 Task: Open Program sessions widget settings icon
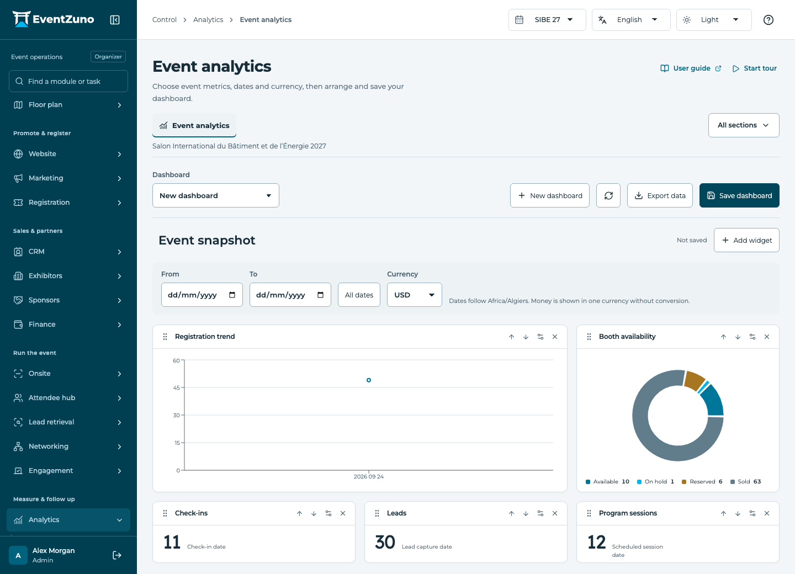pos(752,513)
